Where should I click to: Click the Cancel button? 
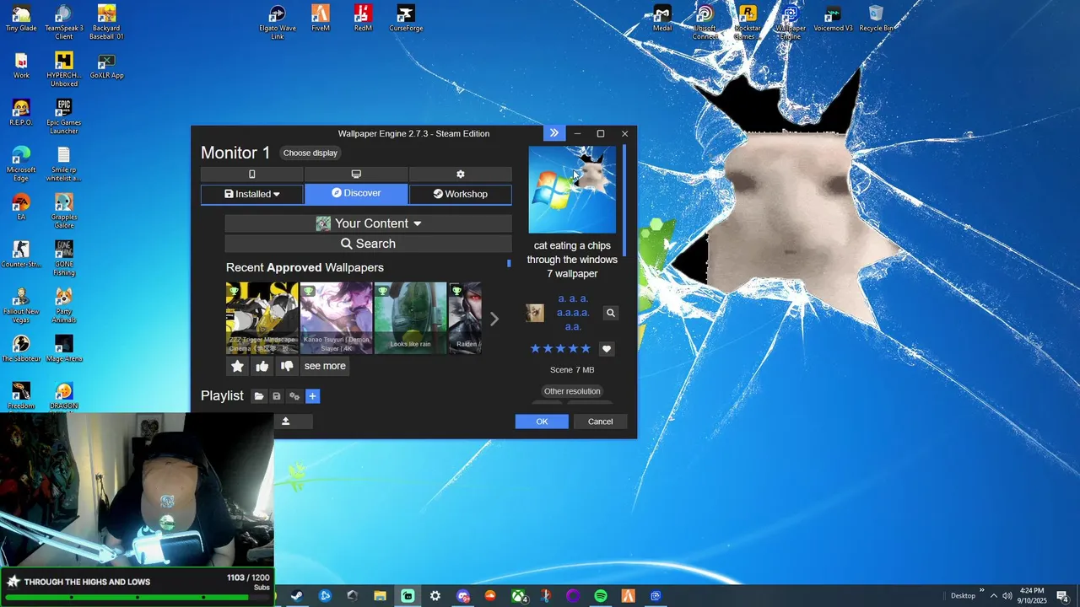[x=600, y=422]
